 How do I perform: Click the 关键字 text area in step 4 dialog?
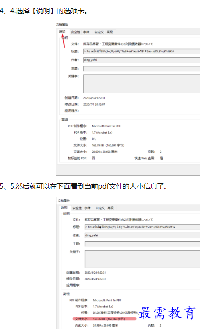tap(142, 84)
